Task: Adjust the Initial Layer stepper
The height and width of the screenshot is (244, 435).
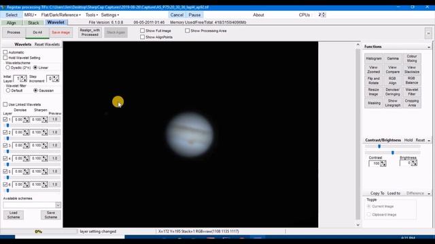Action: (x=23, y=79)
